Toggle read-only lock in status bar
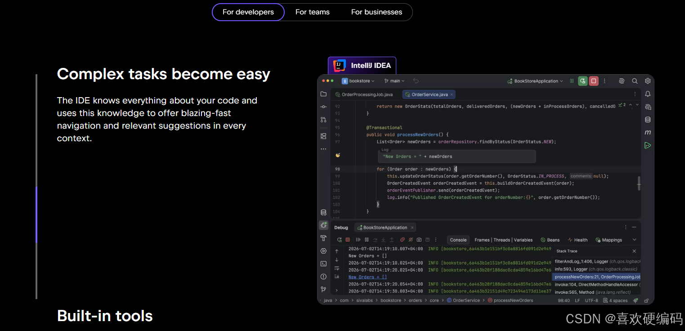Screen dimensions: 685x331 point(646,300)
